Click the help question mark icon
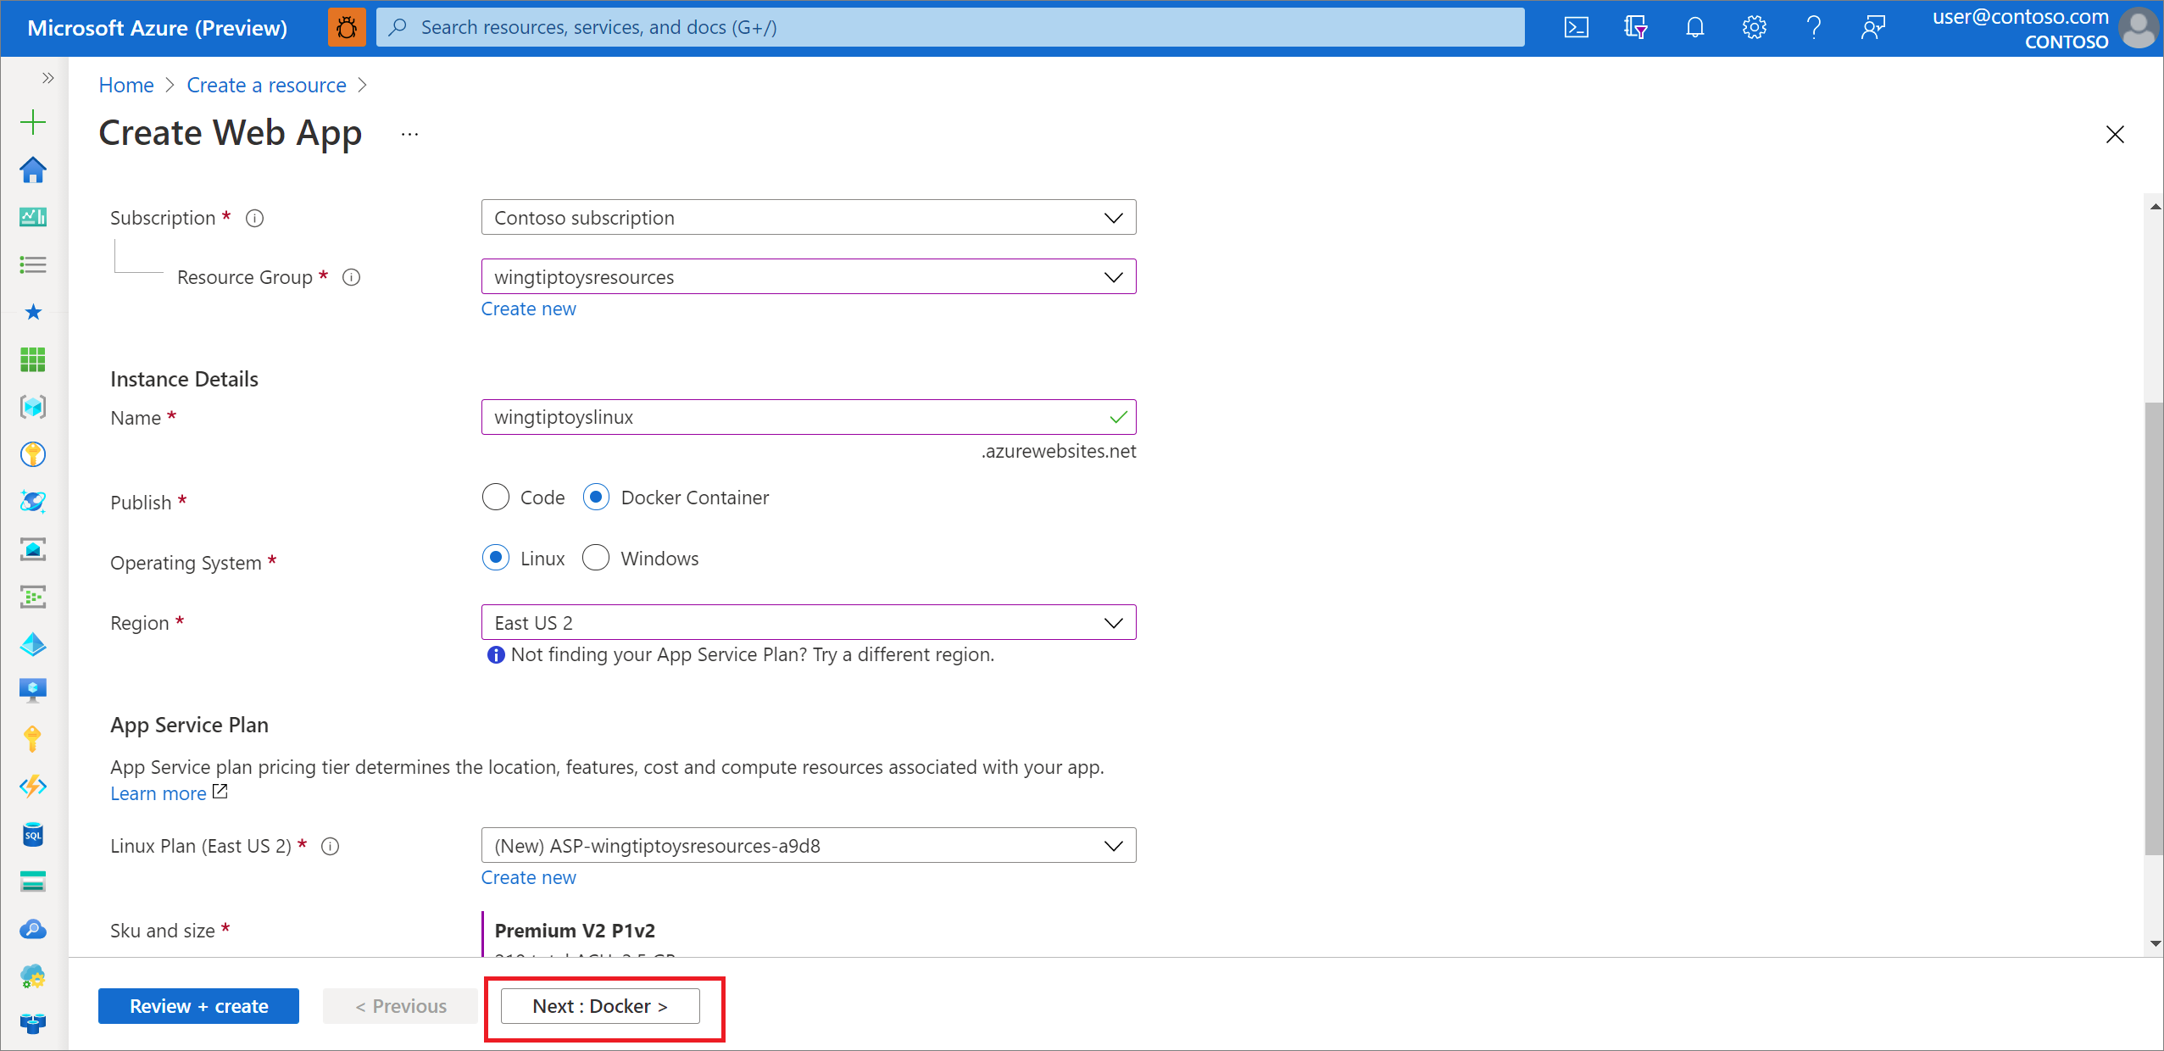This screenshot has width=2164, height=1051. point(1813,26)
